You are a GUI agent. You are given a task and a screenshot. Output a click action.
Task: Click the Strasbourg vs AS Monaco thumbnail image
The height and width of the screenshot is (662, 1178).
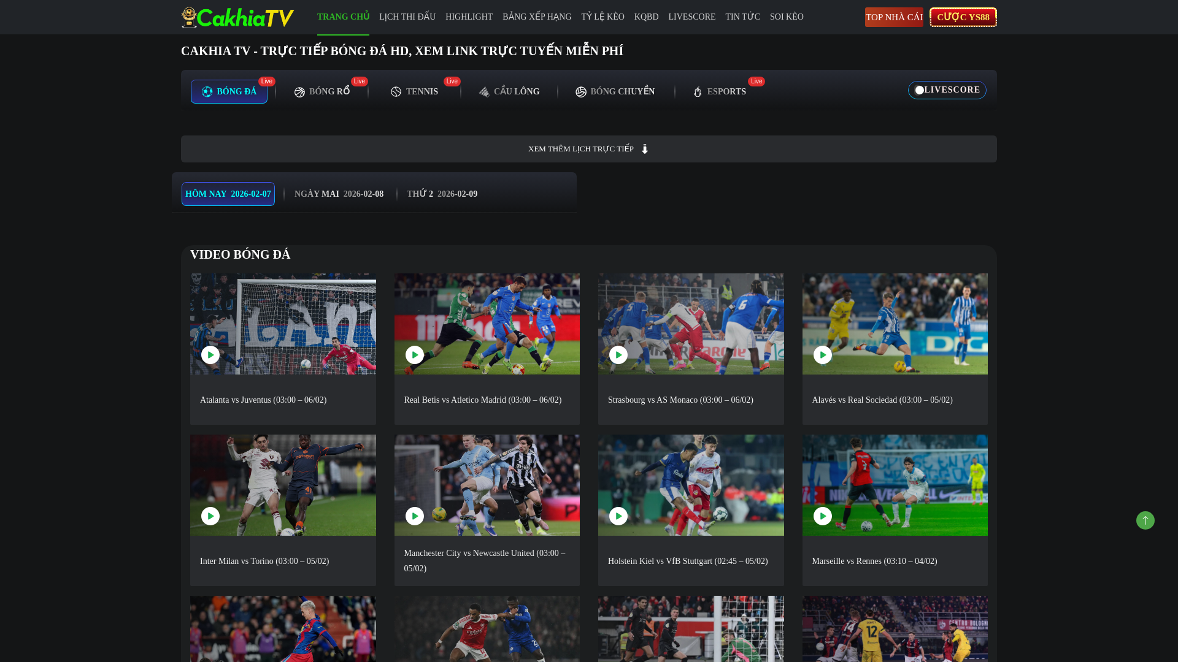pos(691,324)
